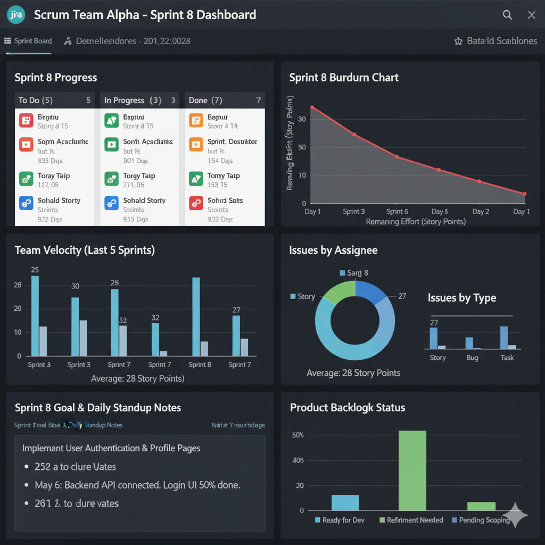The image size is (545, 545).
Task: Click the red icon on first To Do card
Action: 26,120
